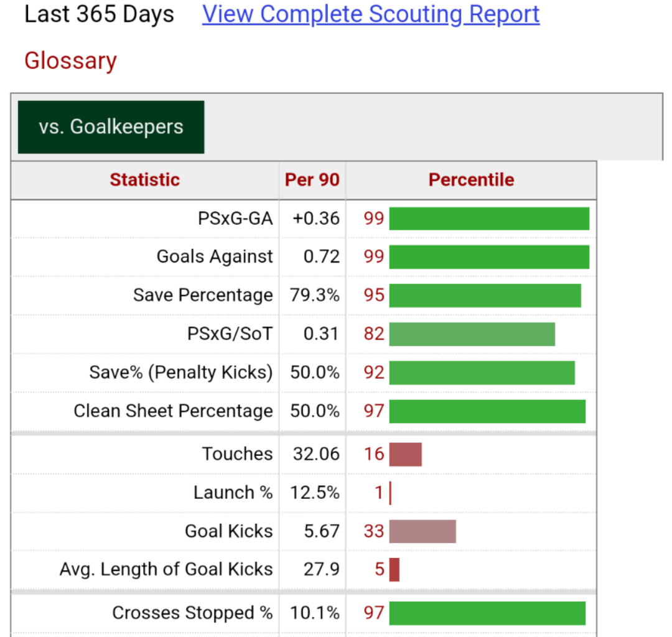Click the Touches red percentile bar
Viewport: 672px width, 637px height.
pyautogui.click(x=406, y=454)
